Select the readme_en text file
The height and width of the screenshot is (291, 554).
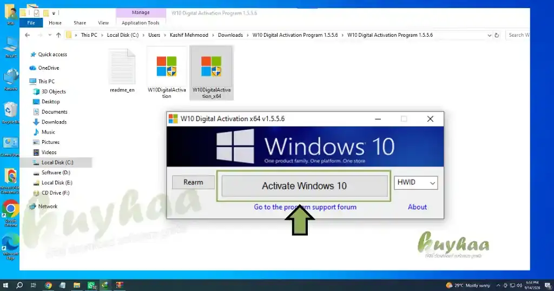(x=122, y=71)
